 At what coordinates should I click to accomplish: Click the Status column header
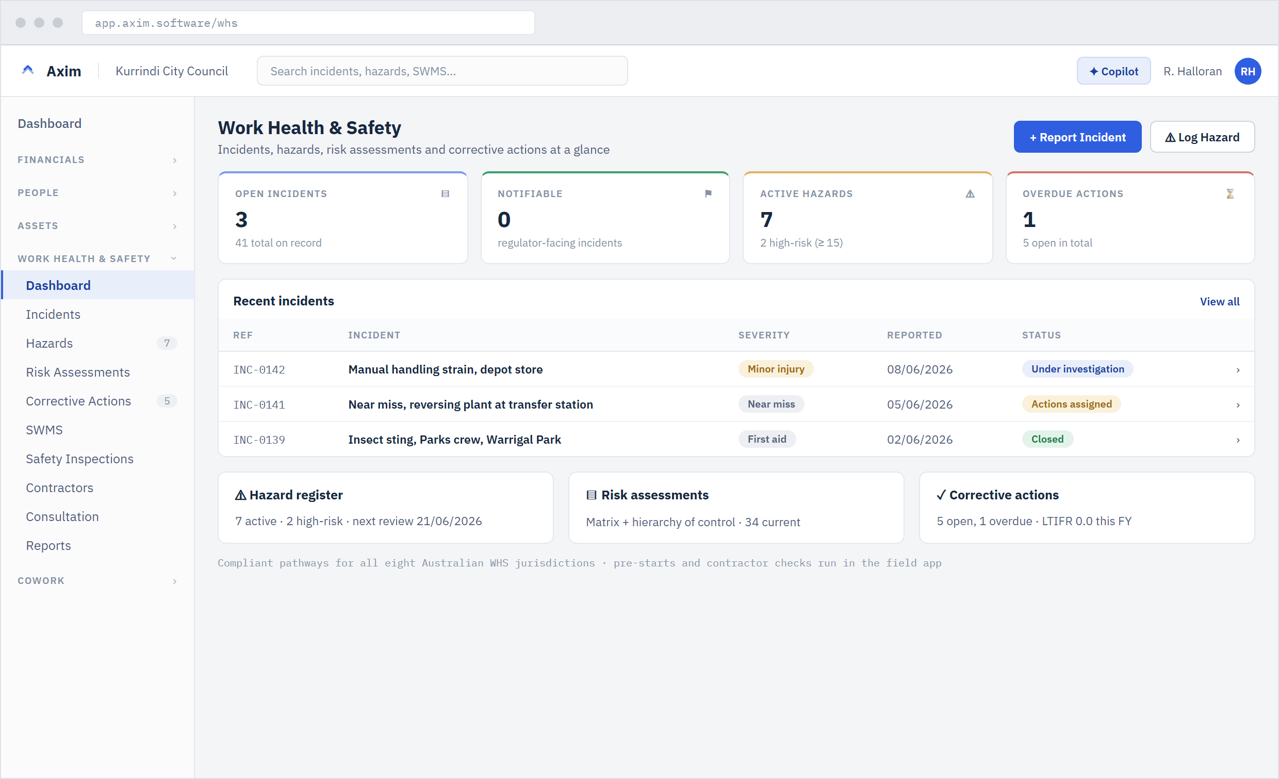point(1041,335)
